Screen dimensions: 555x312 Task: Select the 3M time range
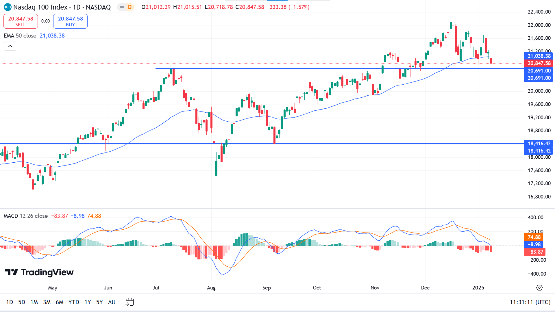click(47, 302)
